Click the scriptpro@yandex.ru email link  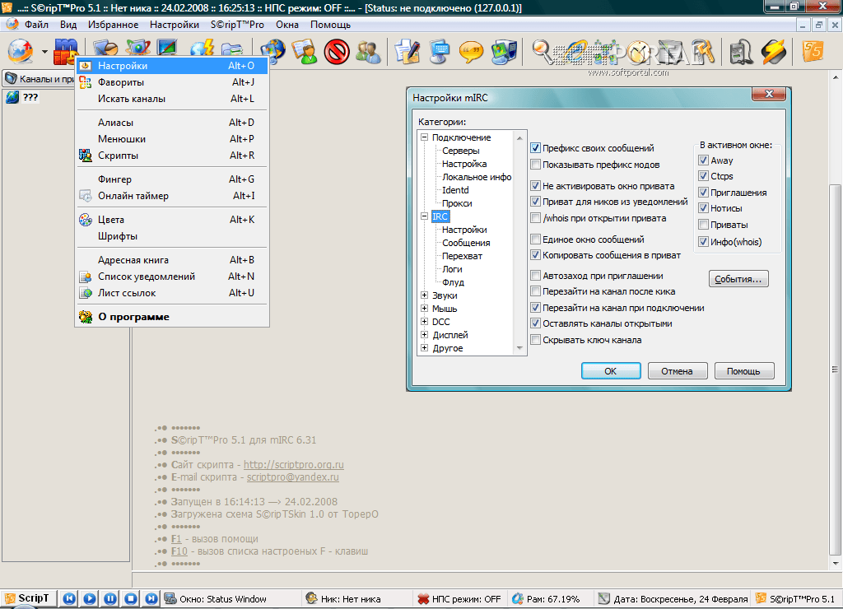pyautogui.click(x=292, y=477)
